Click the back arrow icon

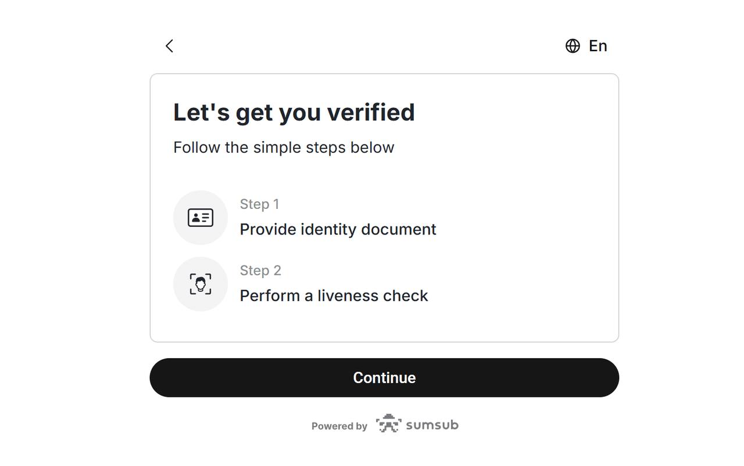point(169,46)
